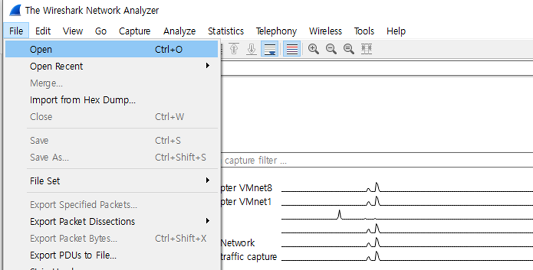Open the Wireless menu
Screen dimensions: 533x270
[x=325, y=31]
